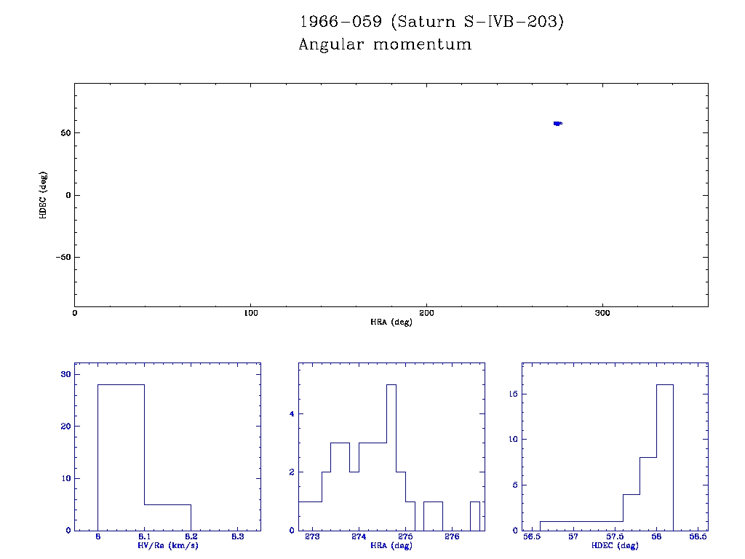Click the vertical 'HDEC (deg)' label of scatter plot

coord(44,194)
